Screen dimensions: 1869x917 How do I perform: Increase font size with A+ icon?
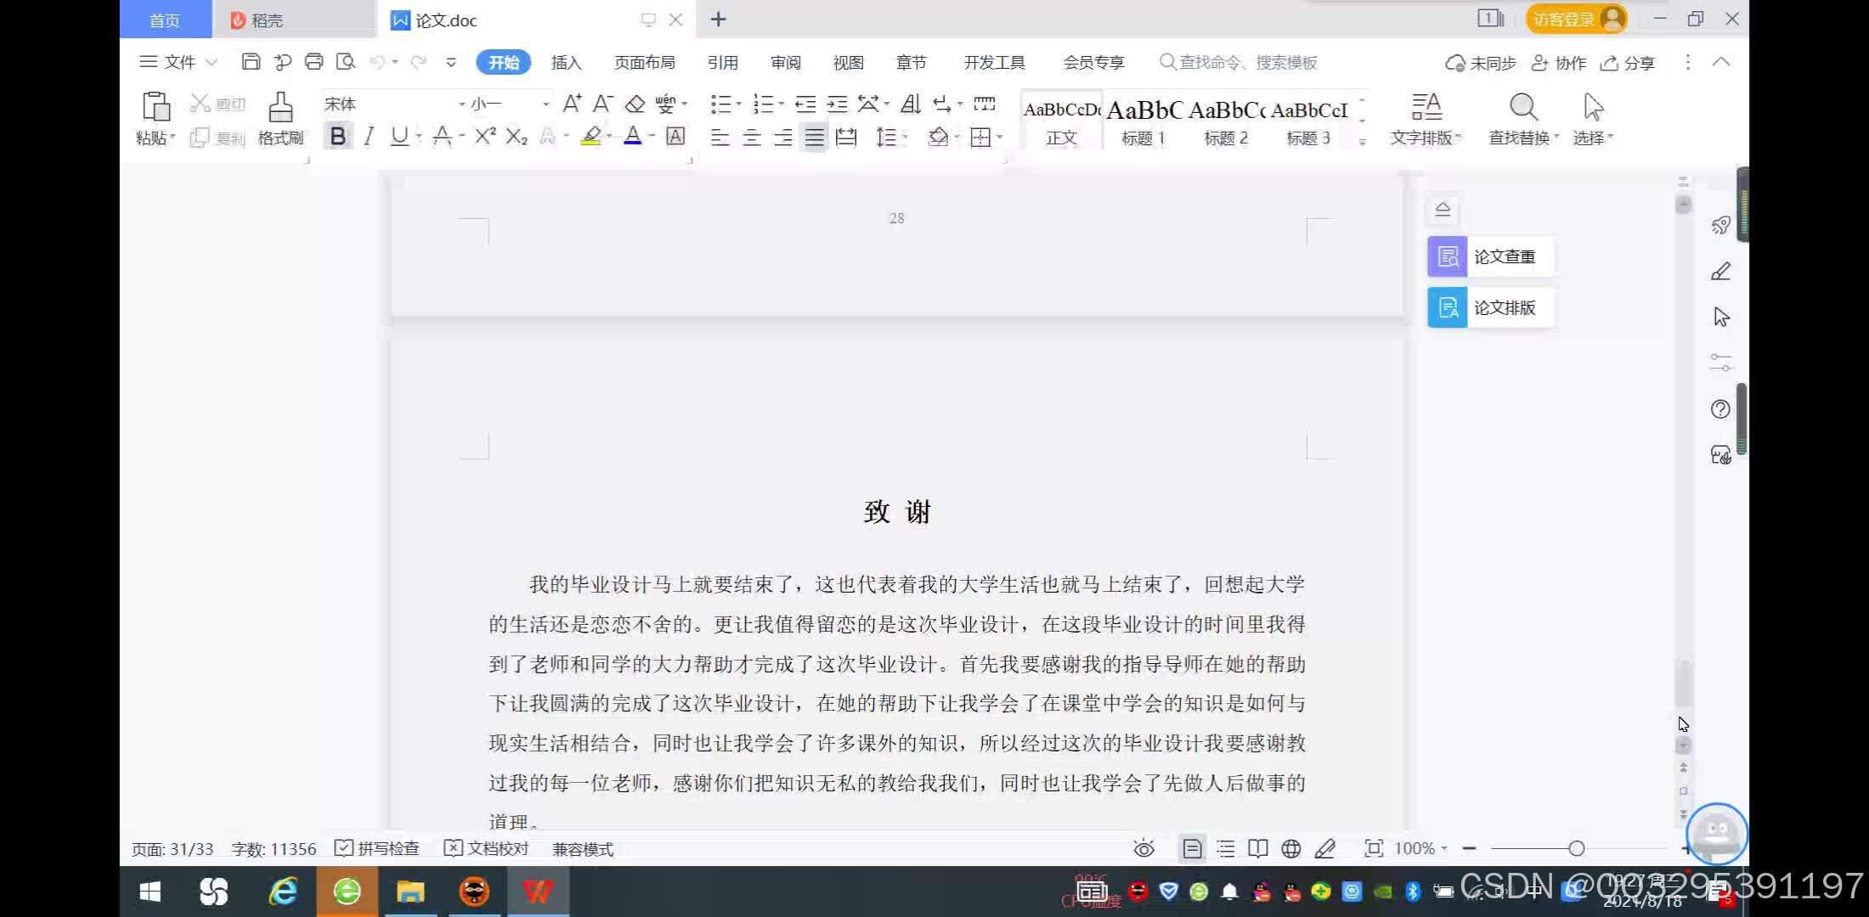coord(573,104)
